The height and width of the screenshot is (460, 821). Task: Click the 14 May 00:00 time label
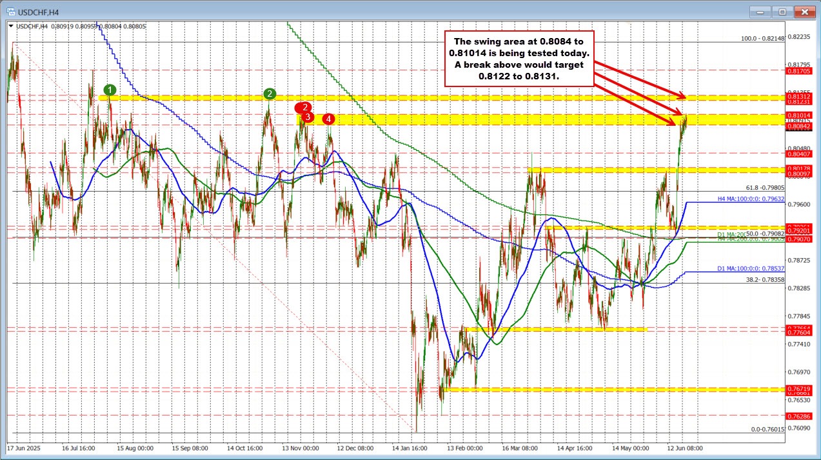(631, 447)
